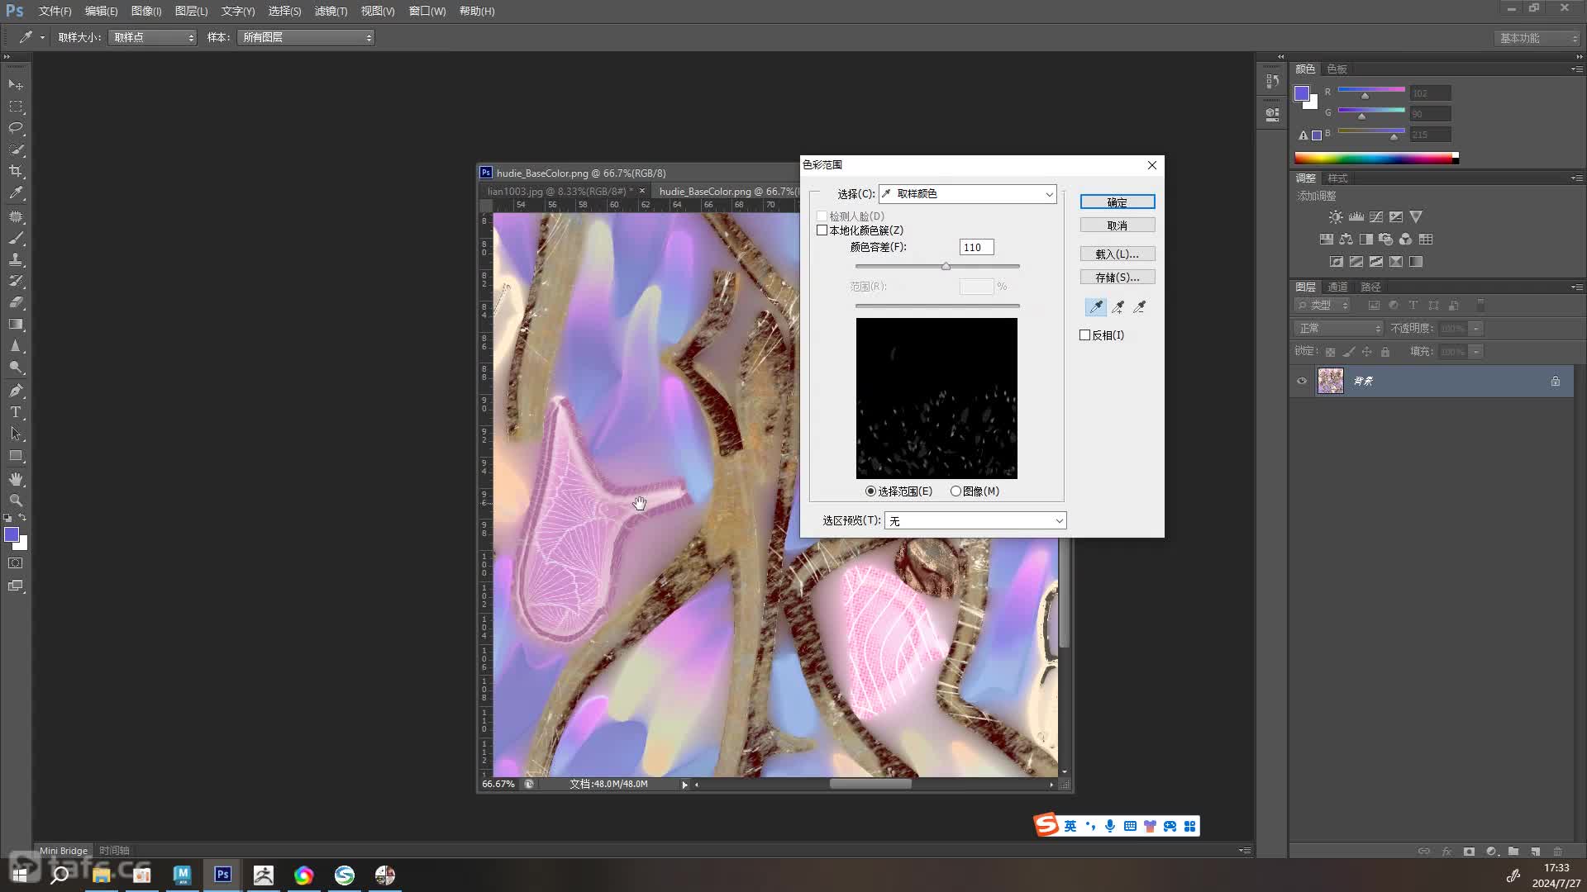
Task: Hide the 背景 layer with eye icon
Action: click(1302, 381)
